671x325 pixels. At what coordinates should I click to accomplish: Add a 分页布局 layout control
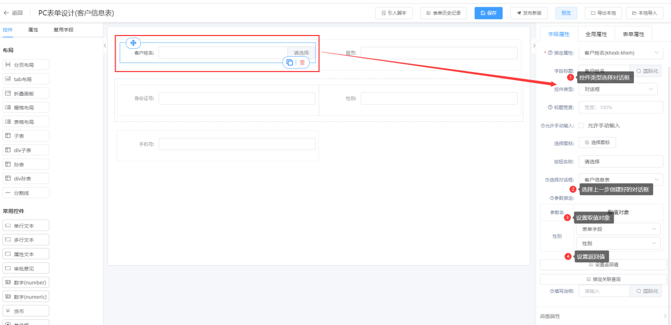coord(26,65)
